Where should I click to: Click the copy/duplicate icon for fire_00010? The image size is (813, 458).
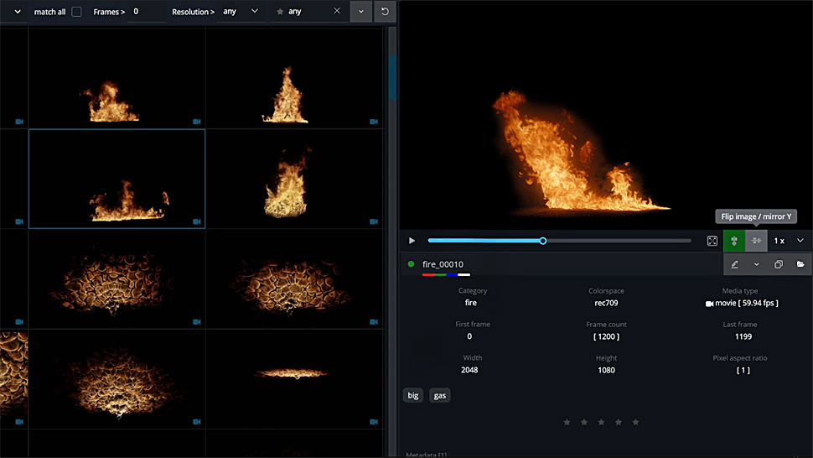tap(779, 264)
